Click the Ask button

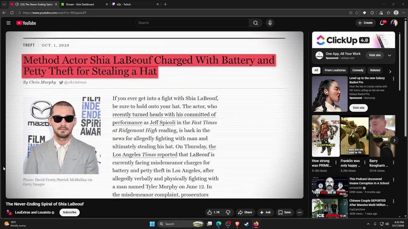pos(265,212)
